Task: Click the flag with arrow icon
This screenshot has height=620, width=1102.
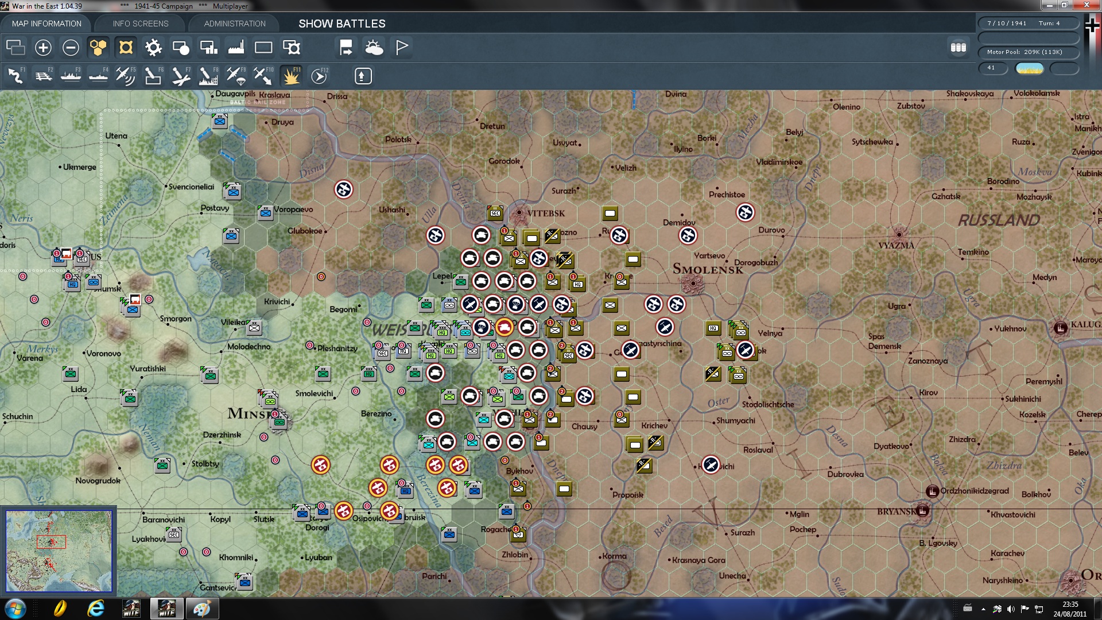Action: tap(346, 48)
